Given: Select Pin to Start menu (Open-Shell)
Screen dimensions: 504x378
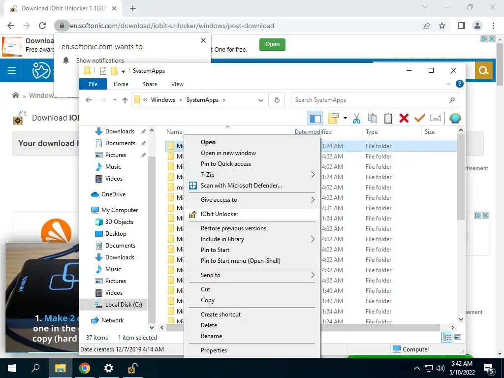Looking at the screenshot, I should 252,261.
